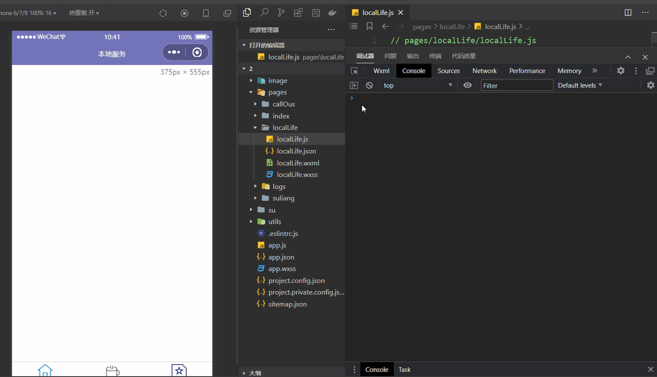Click the mini program capsule close circle
657x377 pixels.
pyautogui.click(x=197, y=52)
